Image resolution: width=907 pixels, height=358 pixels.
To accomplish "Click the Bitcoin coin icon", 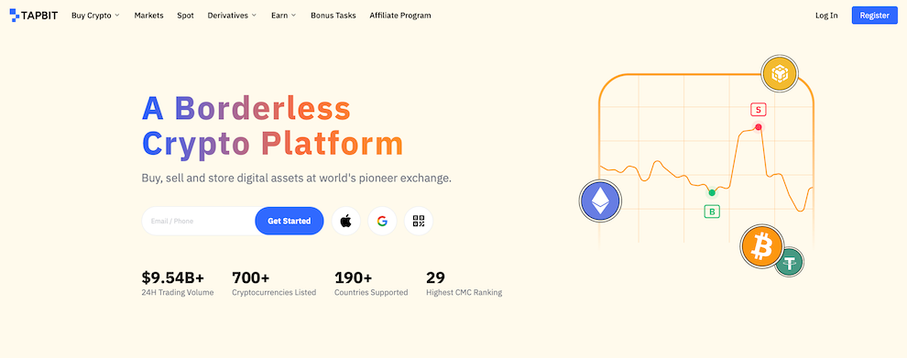I will click(x=762, y=247).
